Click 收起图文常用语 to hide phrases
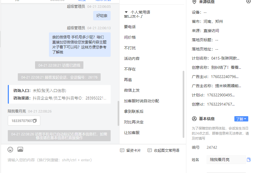 click(x=163, y=150)
